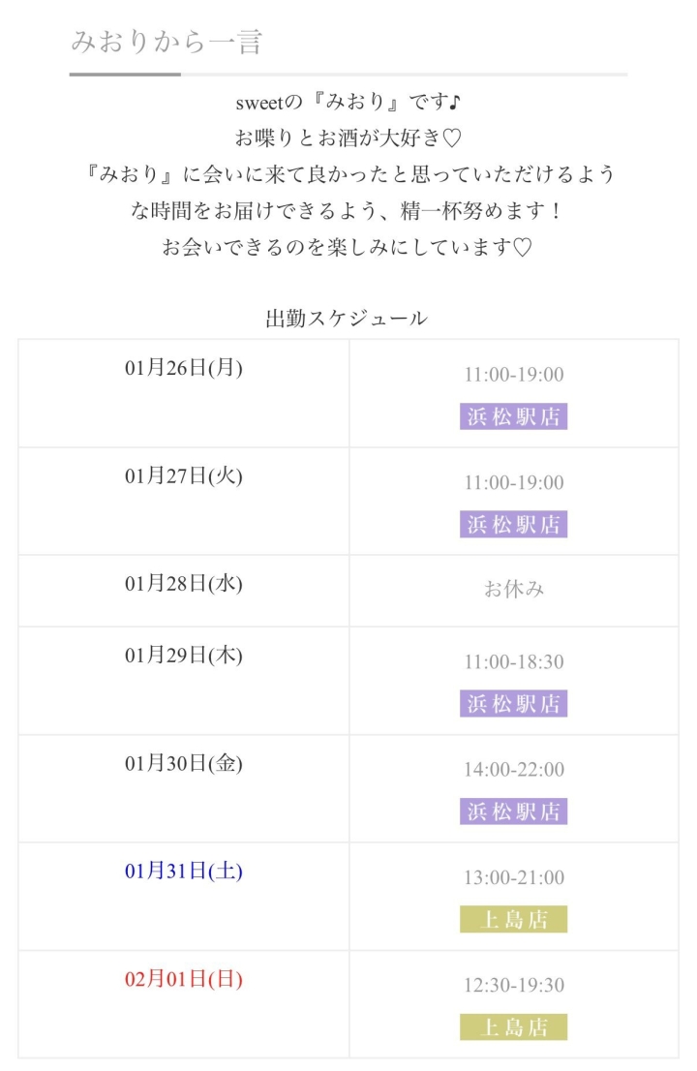Screen dimensions: 697x1071
Task: Click the 浜松駅店 badge for 01月29日
Action: [x=513, y=704]
